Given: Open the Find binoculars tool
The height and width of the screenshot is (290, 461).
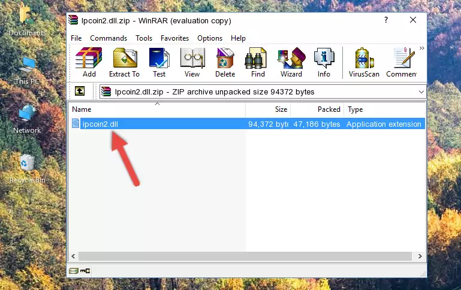Looking at the screenshot, I should pyautogui.click(x=258, y=62).
